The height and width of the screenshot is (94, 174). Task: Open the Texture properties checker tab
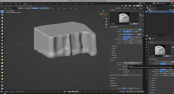click(x=146, y=78)
